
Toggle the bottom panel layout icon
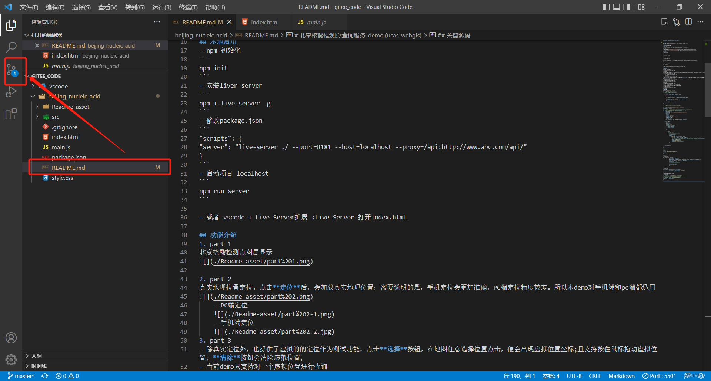[617, 7]
